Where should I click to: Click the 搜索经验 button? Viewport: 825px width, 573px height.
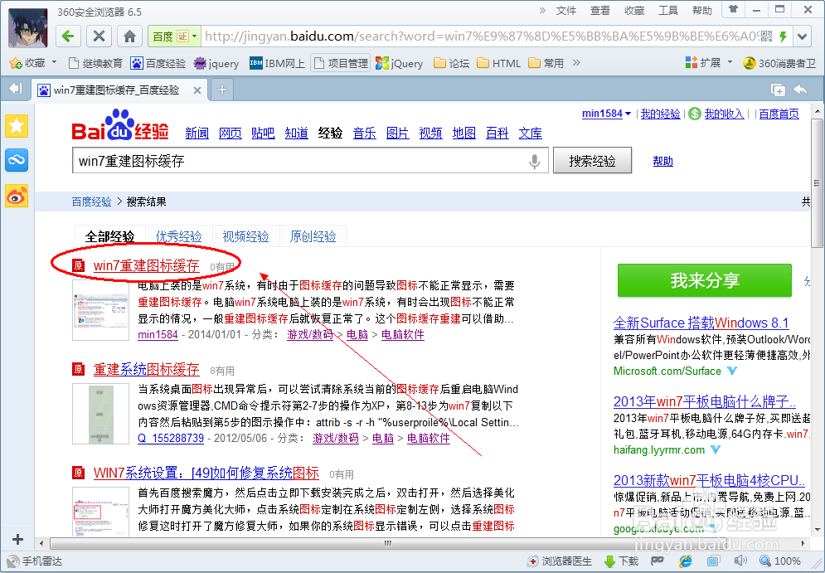tap(593, 161)
